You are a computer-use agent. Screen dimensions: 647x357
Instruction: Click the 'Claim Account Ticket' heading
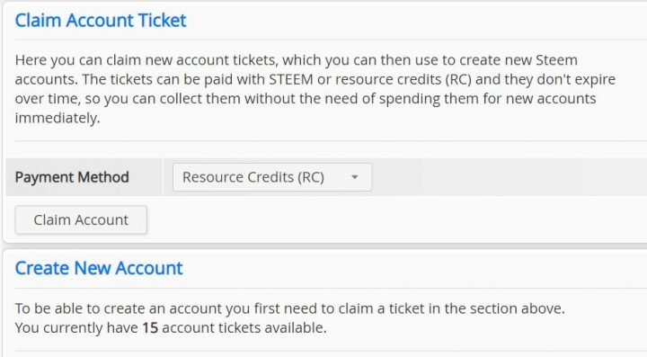[x=101, y=20]
